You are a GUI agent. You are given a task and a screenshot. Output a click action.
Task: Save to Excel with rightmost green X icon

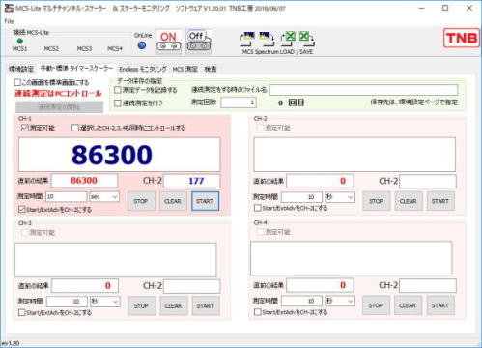[306, 39]
